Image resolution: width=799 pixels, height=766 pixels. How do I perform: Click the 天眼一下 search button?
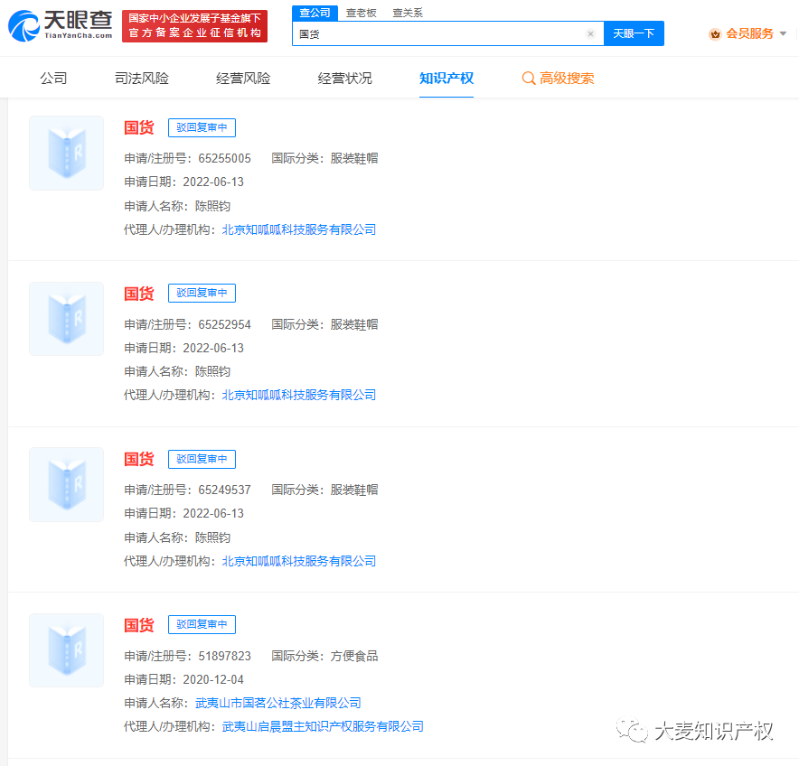click(x=634, y=33)
